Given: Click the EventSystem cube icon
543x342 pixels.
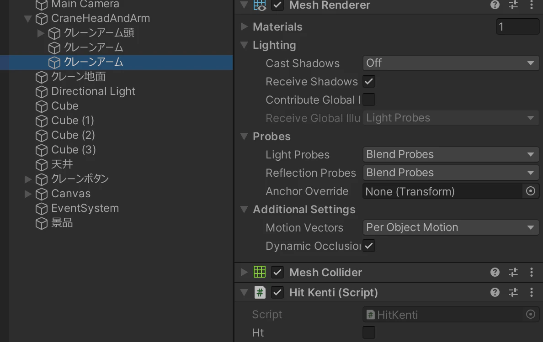Looking at the screenshot, I should 42,209.
